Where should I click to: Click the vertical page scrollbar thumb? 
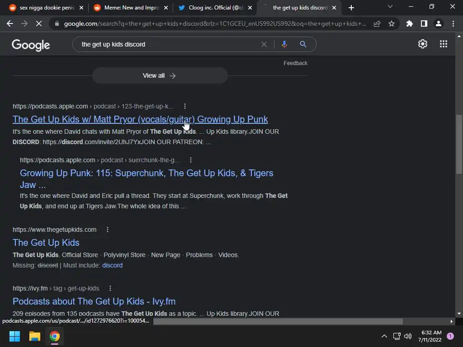click(459, 144)
